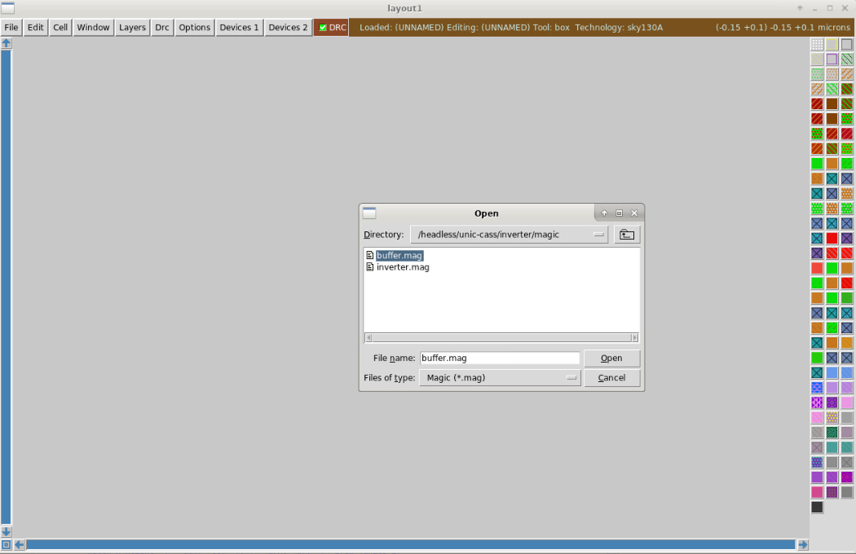The height and width of the screenshot is (554, 856).
Task: Click the 'Technology: sky130A' status text
Action: (x=619, y=27)
